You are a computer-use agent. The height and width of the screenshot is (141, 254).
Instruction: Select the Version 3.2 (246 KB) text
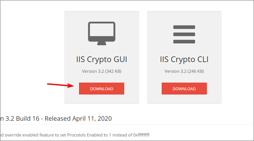184,71
